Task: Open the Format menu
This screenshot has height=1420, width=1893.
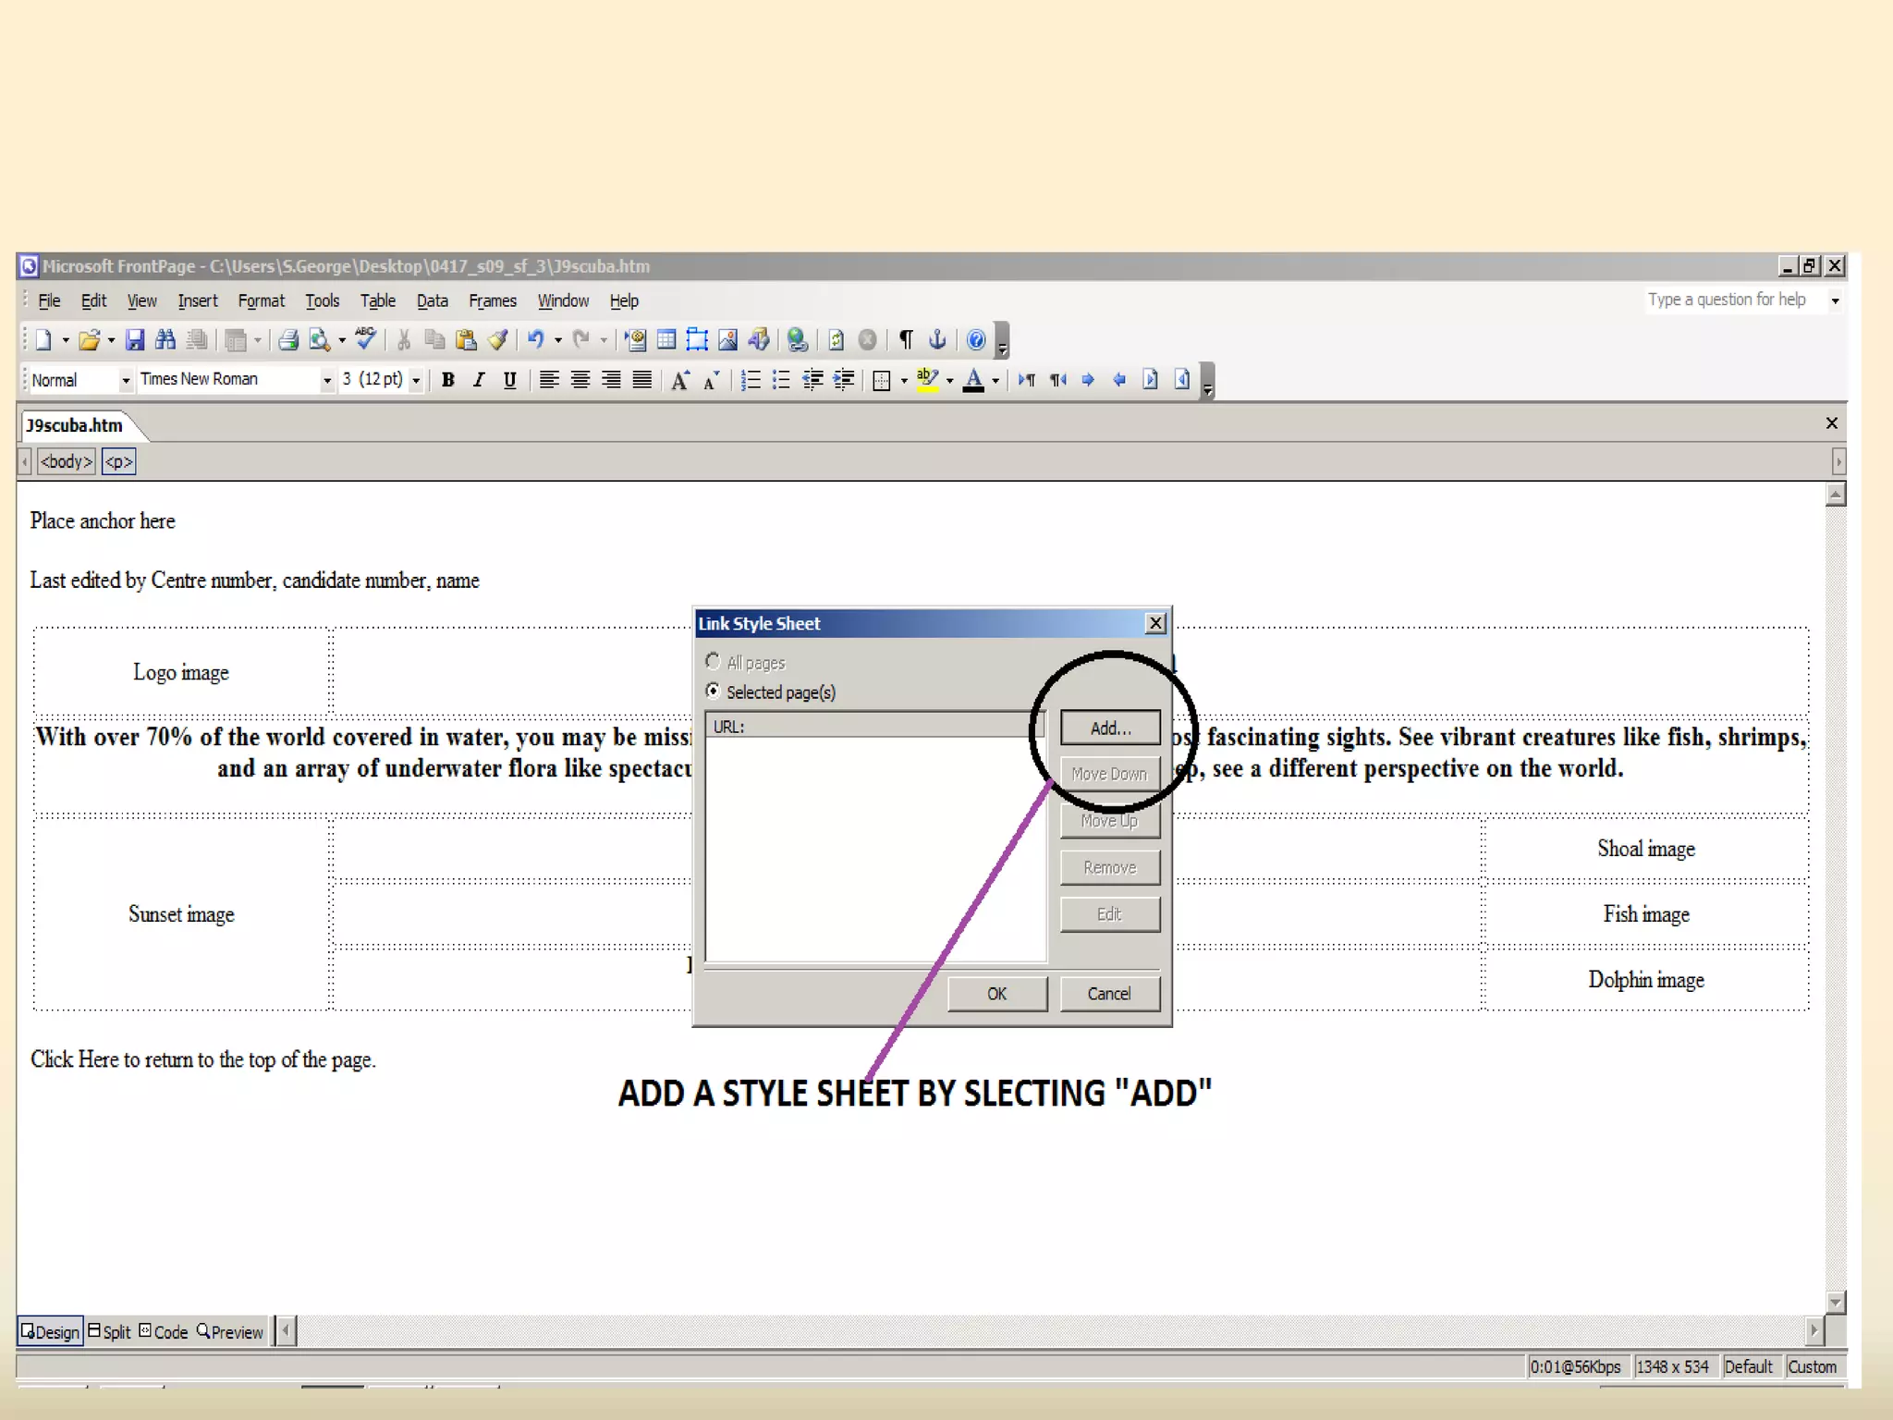Action: point(261,301)
